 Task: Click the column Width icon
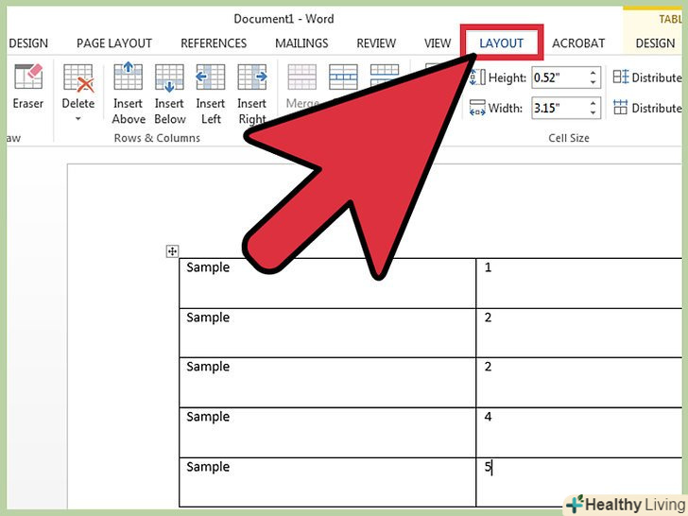pos(477,108)
